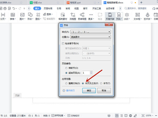Click the starting page number spinner arrows
This screenshot has height=118, width=158.
click(x=91, y=73)
